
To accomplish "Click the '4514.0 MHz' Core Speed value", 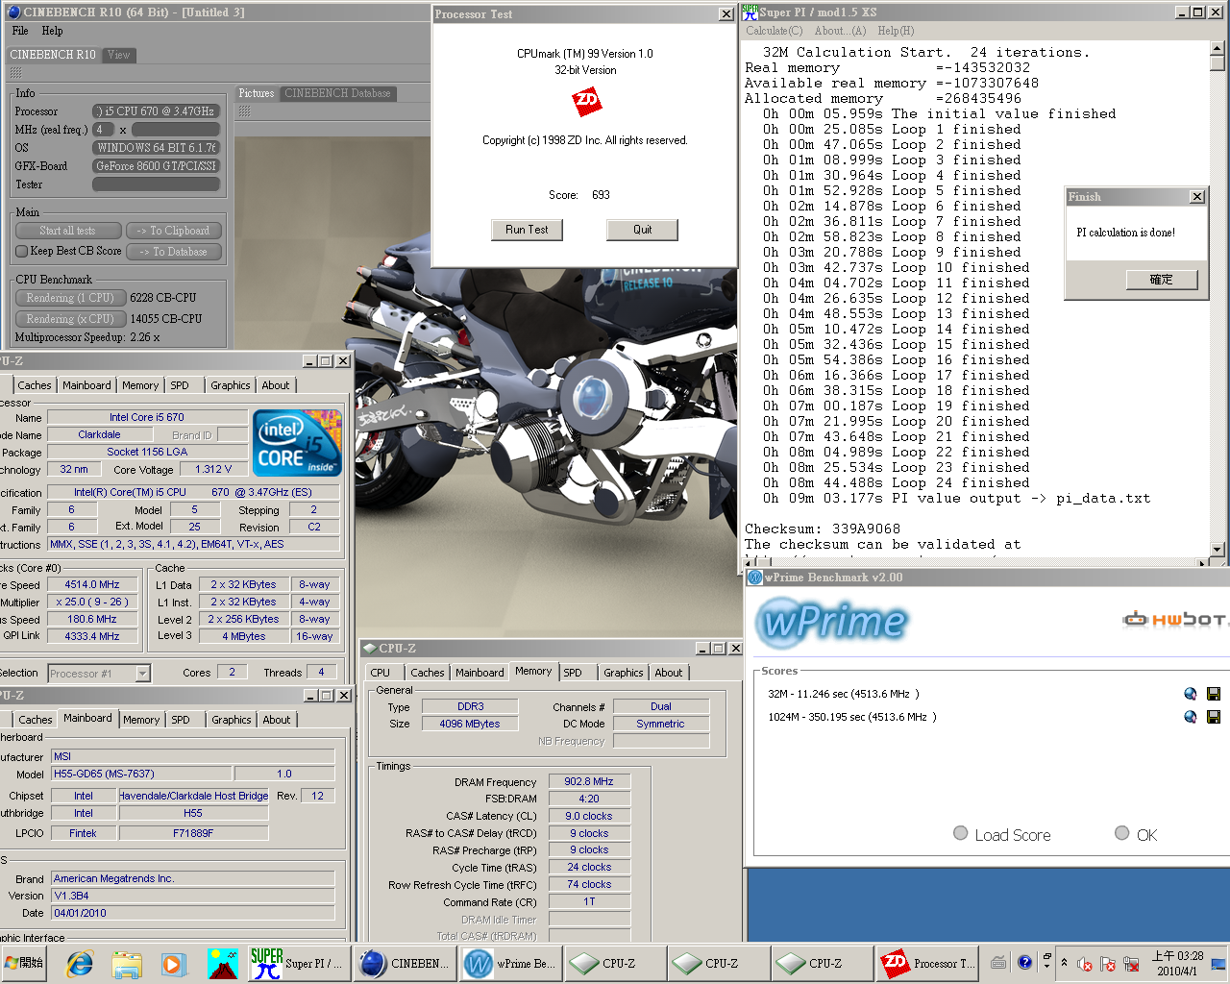I will point(92,584).
